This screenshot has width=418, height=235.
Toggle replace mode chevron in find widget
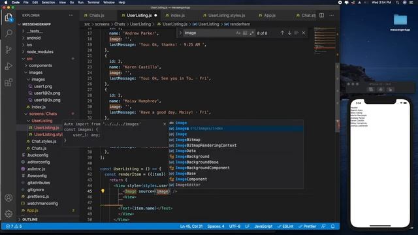point(180,33)
